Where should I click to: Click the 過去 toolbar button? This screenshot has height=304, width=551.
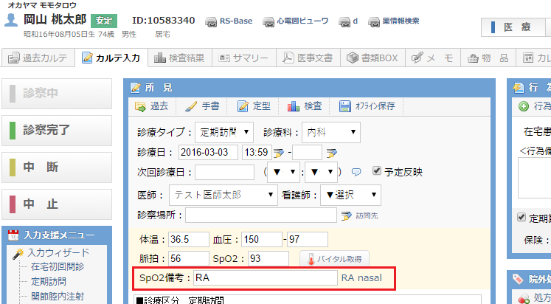pos(151,106)
